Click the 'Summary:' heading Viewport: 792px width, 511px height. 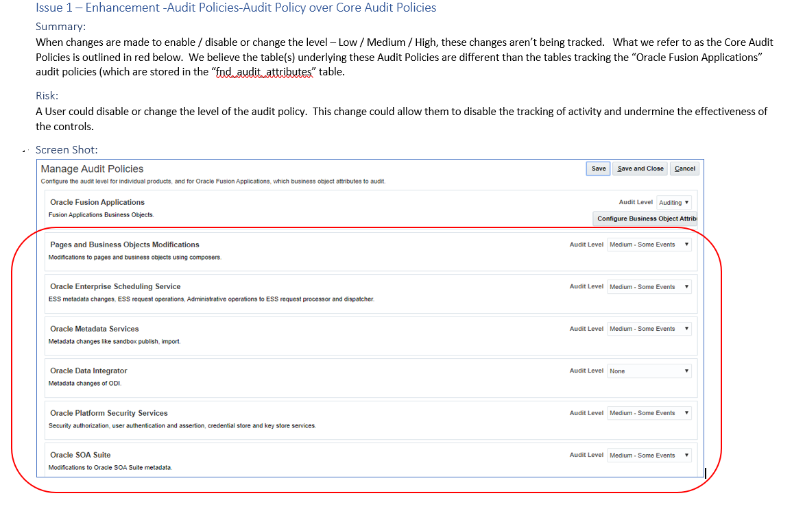click(60, 27)
